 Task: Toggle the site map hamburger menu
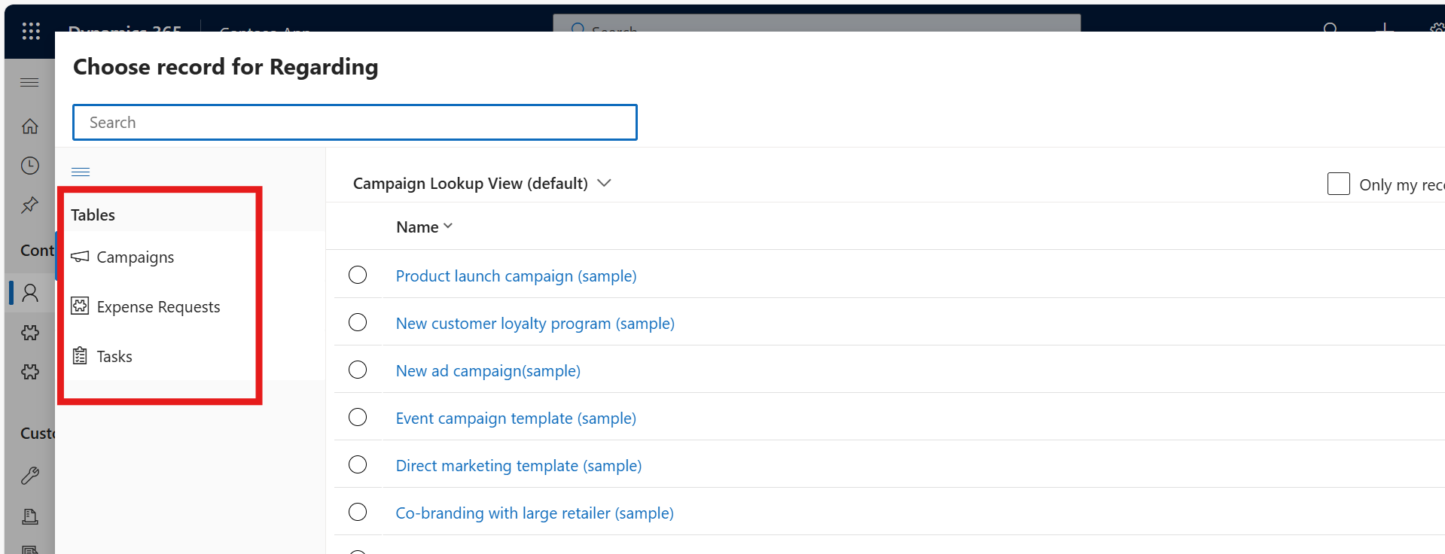tap(30, 82)
